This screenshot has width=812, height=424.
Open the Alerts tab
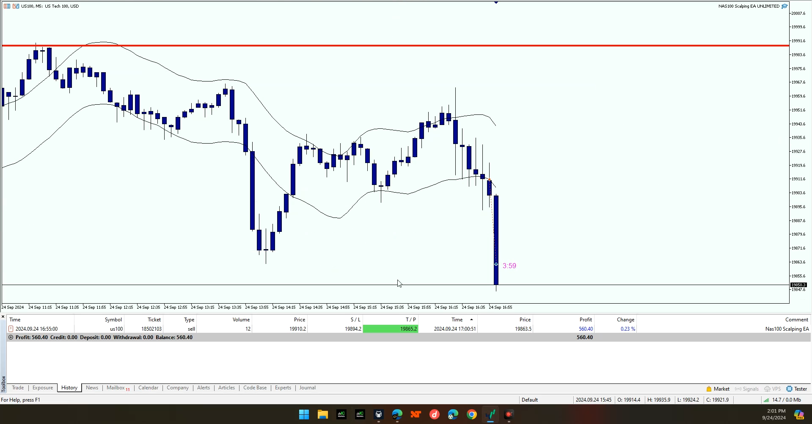point(204,388)
